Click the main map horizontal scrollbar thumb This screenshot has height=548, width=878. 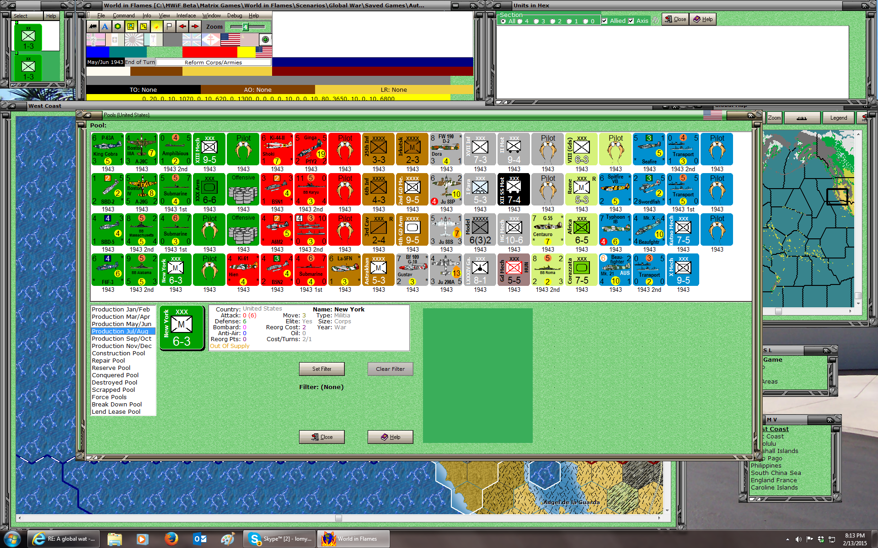point(338,518)
